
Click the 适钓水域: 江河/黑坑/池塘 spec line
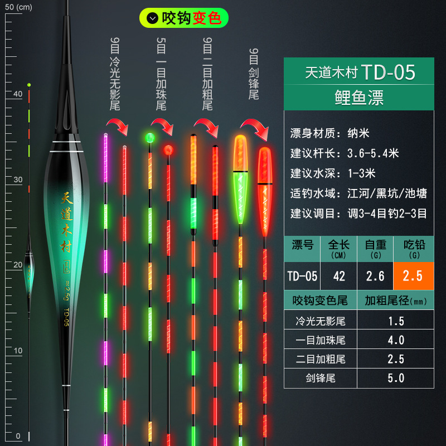click(x=358, y=193)
